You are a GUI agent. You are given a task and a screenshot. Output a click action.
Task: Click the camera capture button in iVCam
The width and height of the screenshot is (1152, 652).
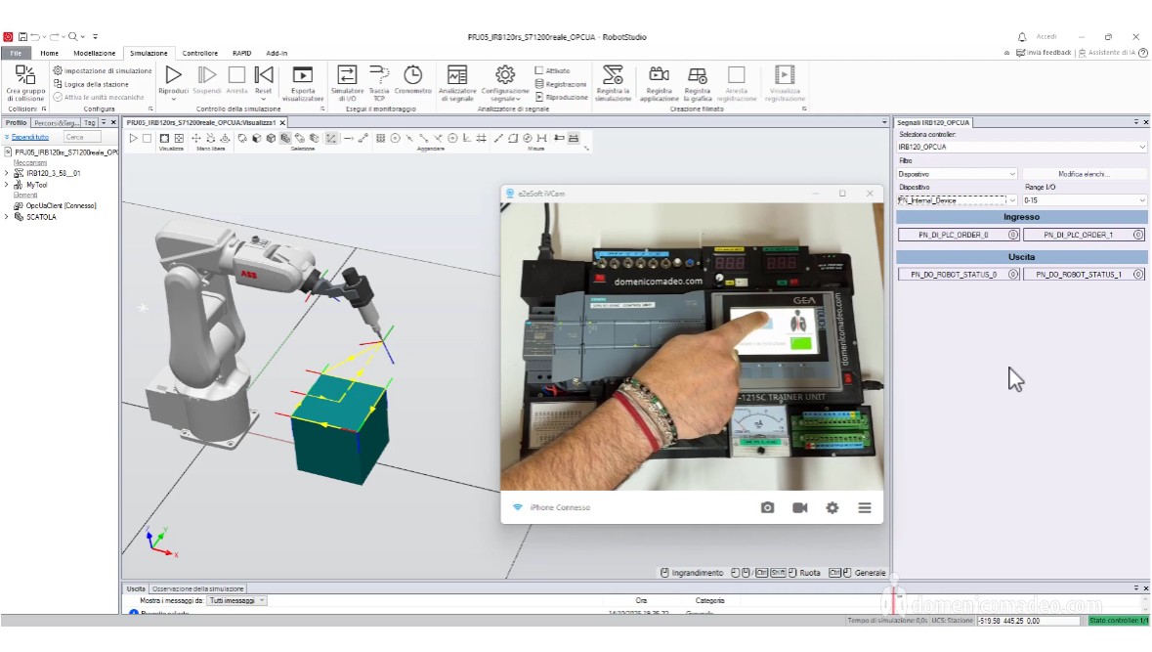coord(767,507)
